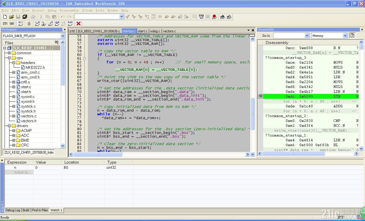Image resolution: width=365 pixels, height=221 pixels.
Task: Open the toolbar quick search dropdown
Action: (x=121, y=17)
